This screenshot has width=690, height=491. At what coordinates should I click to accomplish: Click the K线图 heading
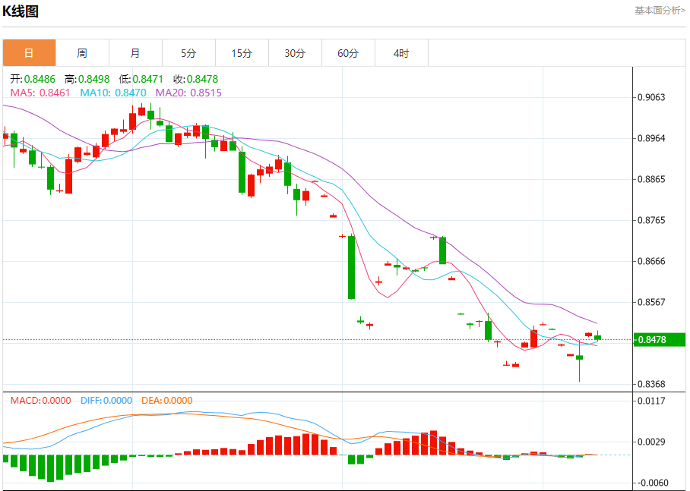tap(21, 11)
